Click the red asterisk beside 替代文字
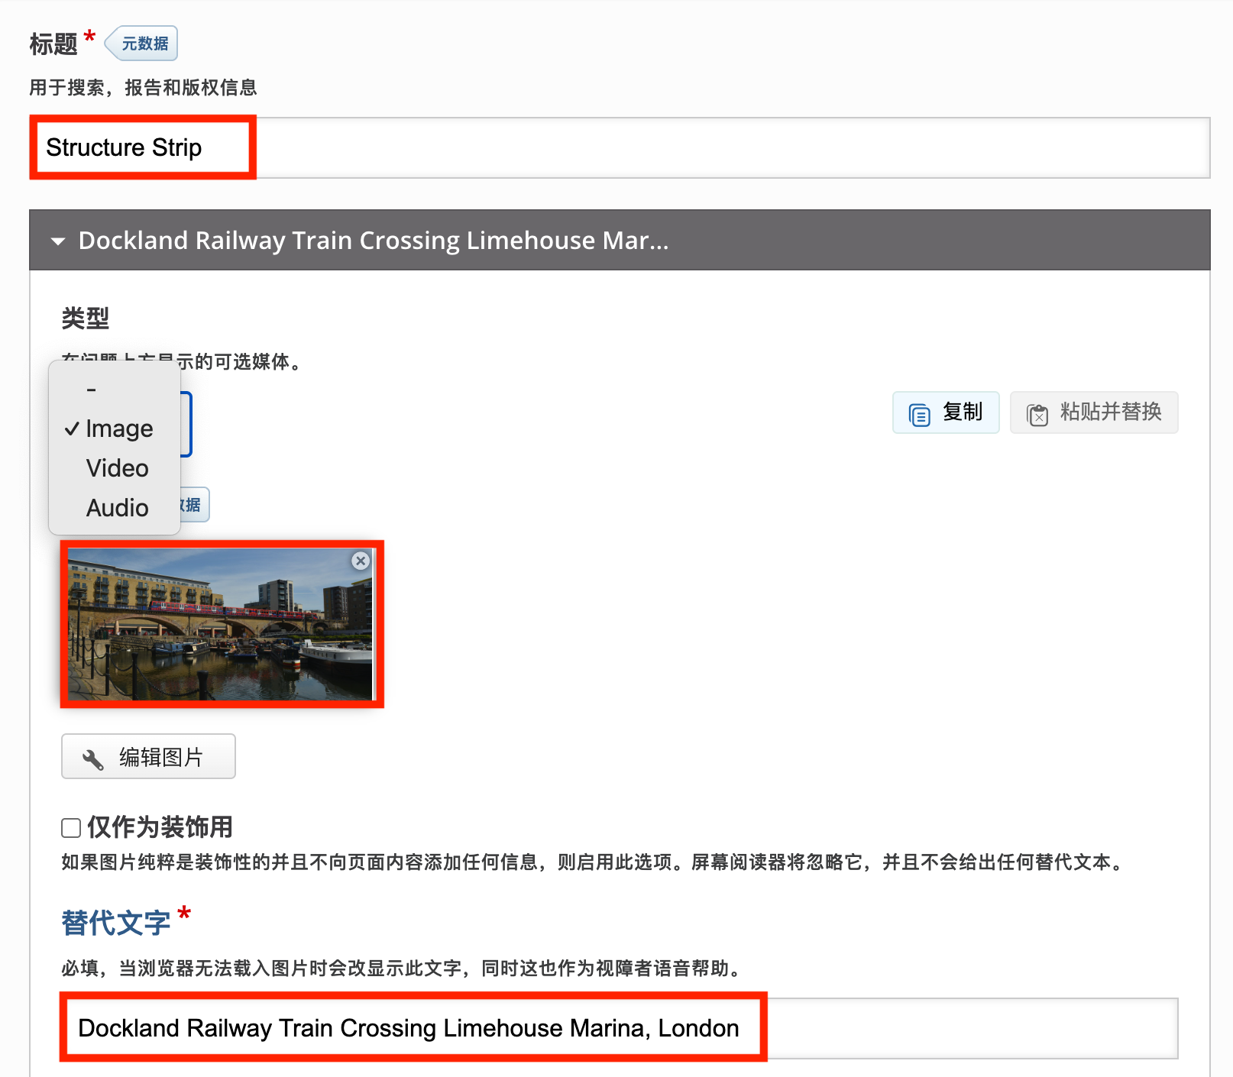 185,914
